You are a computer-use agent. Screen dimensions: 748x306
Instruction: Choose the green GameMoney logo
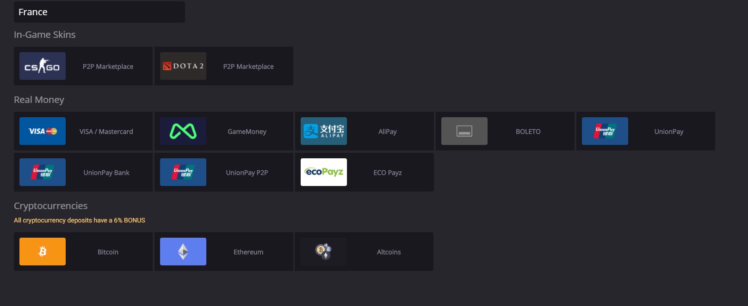point(183,131)
